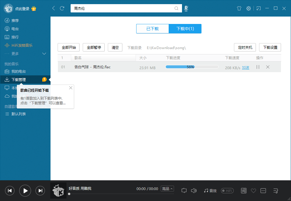Click the playback progress slider
291x201 pixels.
tap(118, 194)
